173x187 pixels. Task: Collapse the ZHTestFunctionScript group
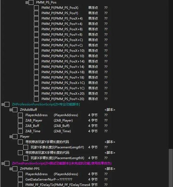tap(3, 163)
